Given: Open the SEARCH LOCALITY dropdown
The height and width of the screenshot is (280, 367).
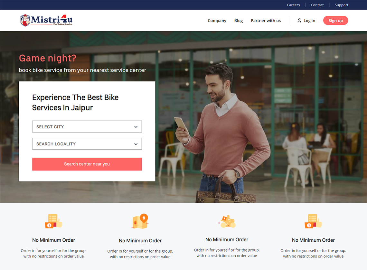Looking at the screenshot, I should coord(87,144).
